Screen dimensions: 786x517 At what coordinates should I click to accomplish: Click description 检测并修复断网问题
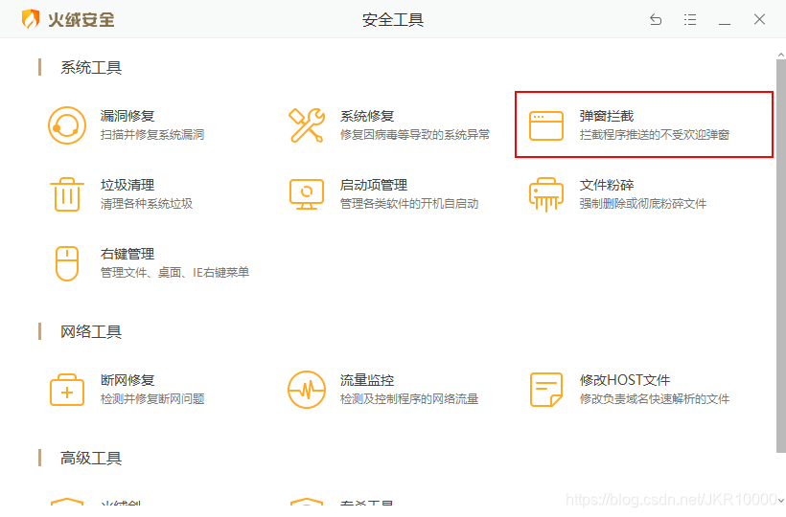[x=152, y=399]
